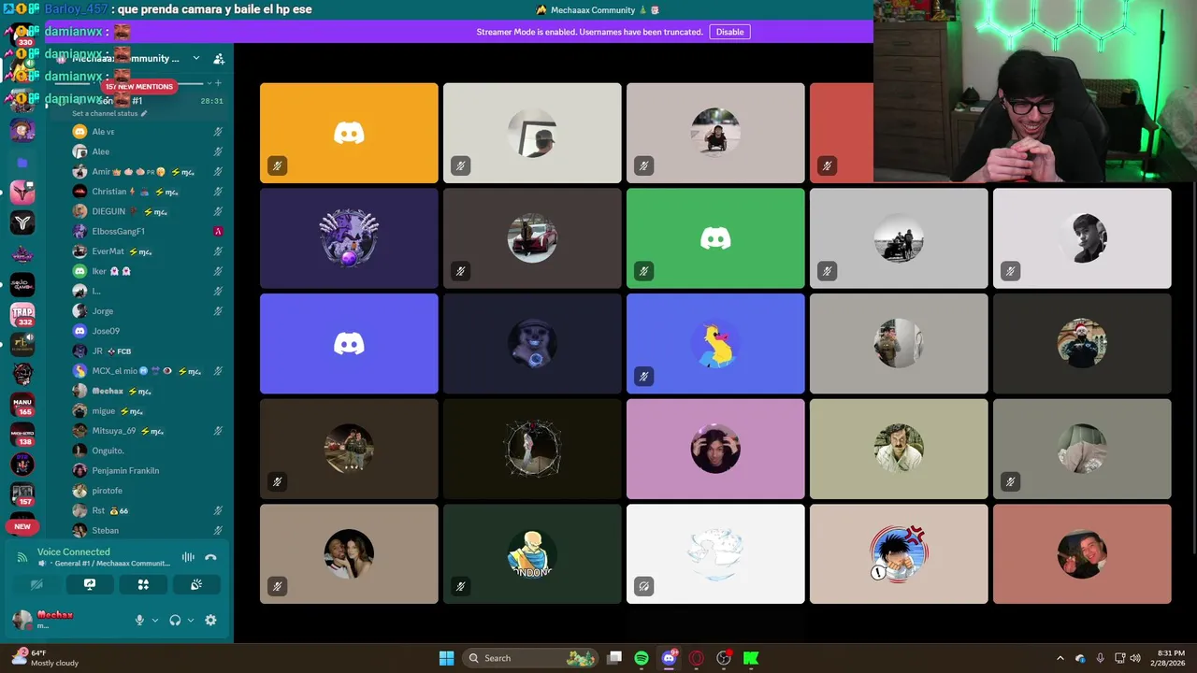The width and height of the screenshot is (1197, 673).
Task: Open Kick app icon in taskbar
Action: [751, 658]
